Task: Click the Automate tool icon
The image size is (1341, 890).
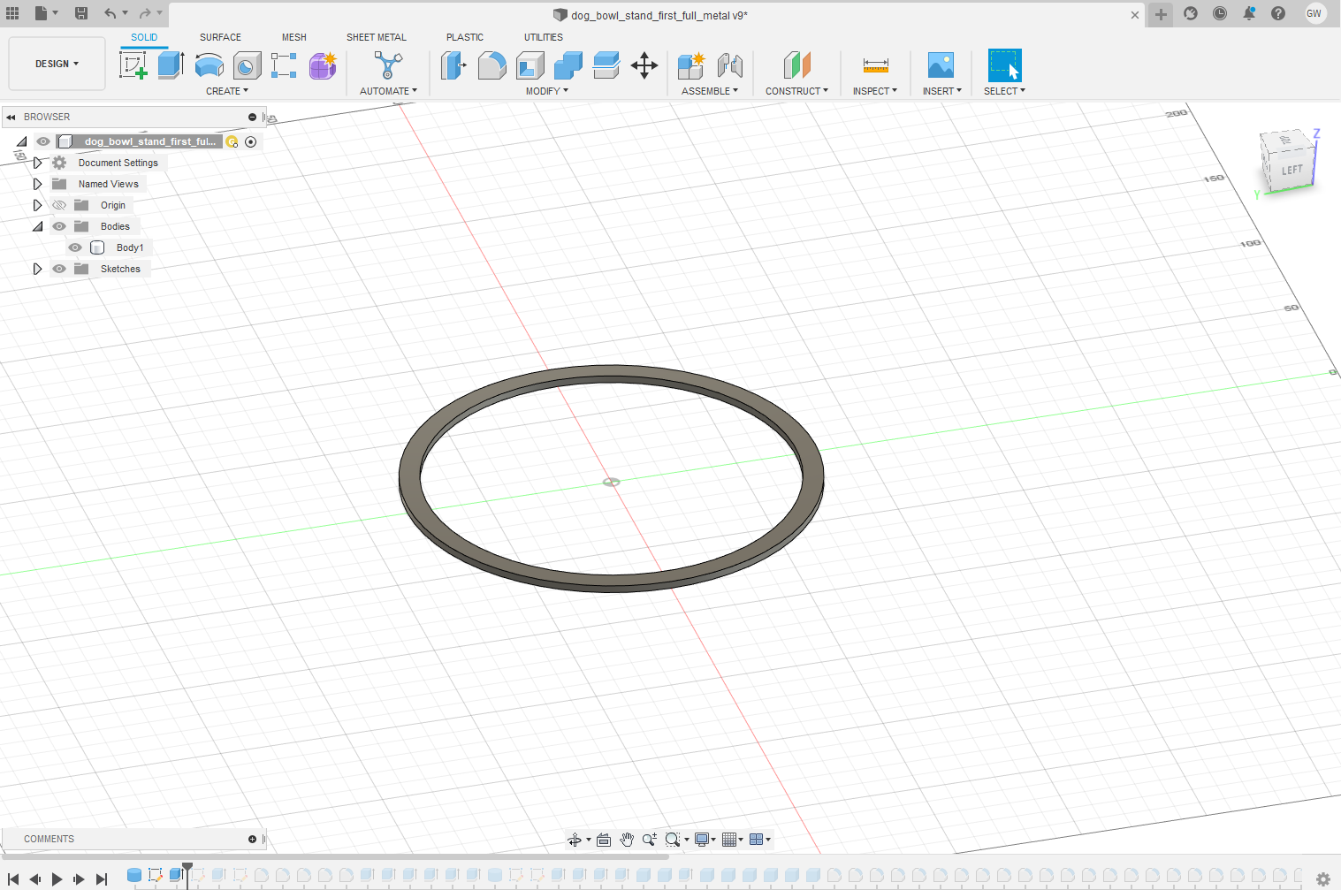Action: click(388, 65)
